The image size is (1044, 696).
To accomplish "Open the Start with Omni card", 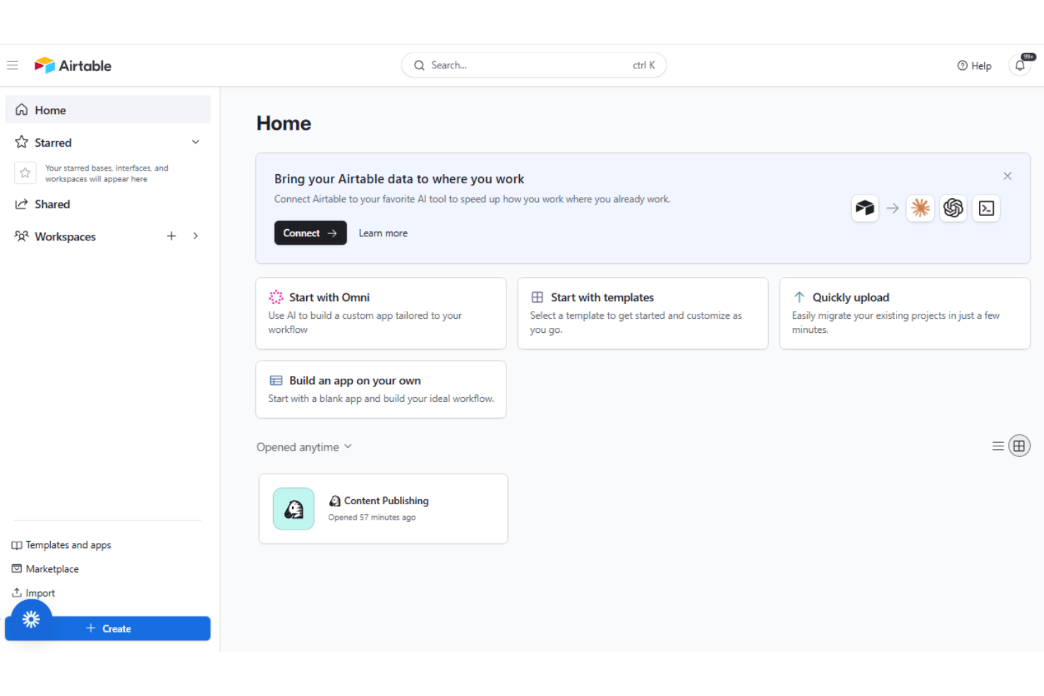I will pos(381,313).
